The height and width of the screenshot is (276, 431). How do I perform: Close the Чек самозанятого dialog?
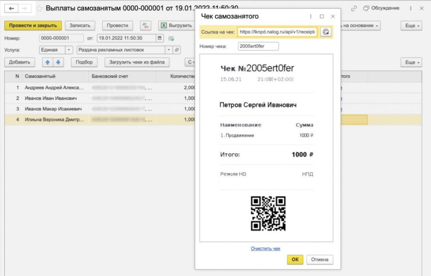click(x=333, y=16)
